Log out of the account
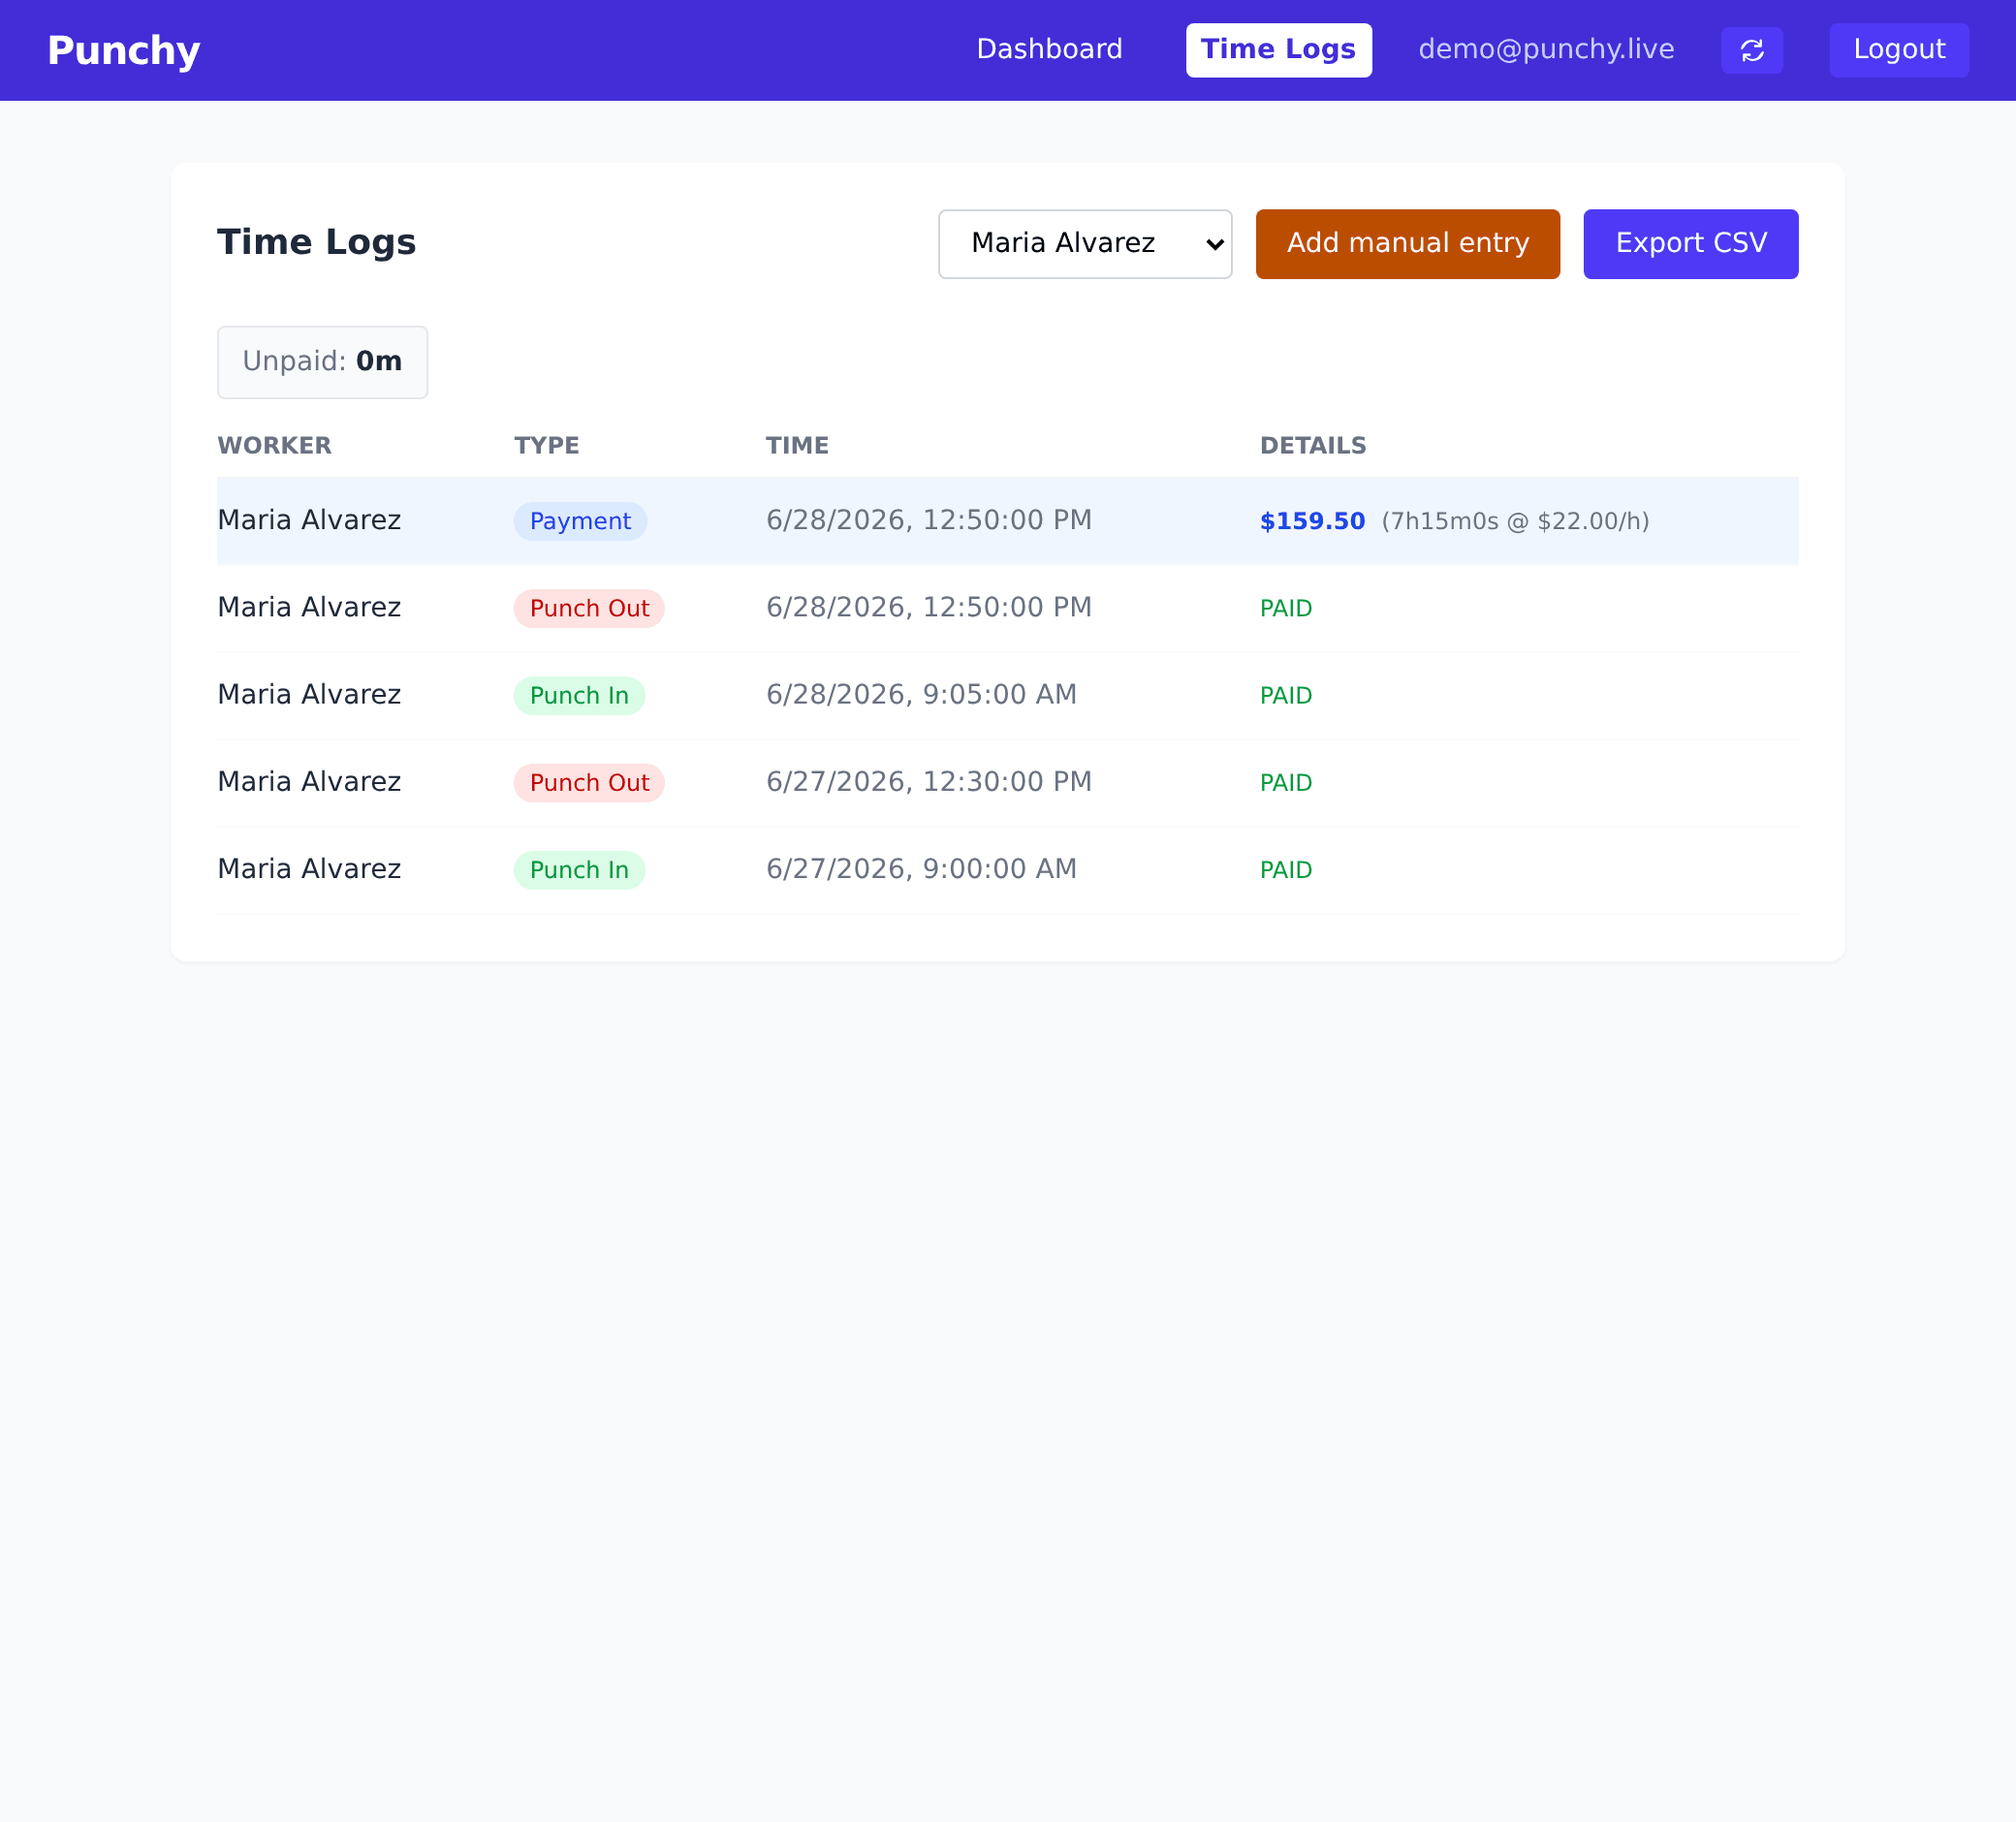 [1898, 50]
